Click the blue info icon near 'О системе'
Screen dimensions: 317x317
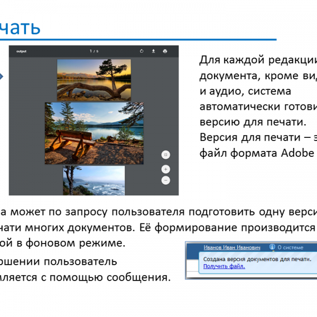pyautogui.click(x=272, y=247)
